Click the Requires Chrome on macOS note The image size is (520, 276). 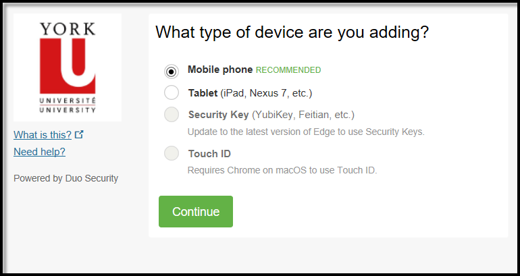coord(282,170)
